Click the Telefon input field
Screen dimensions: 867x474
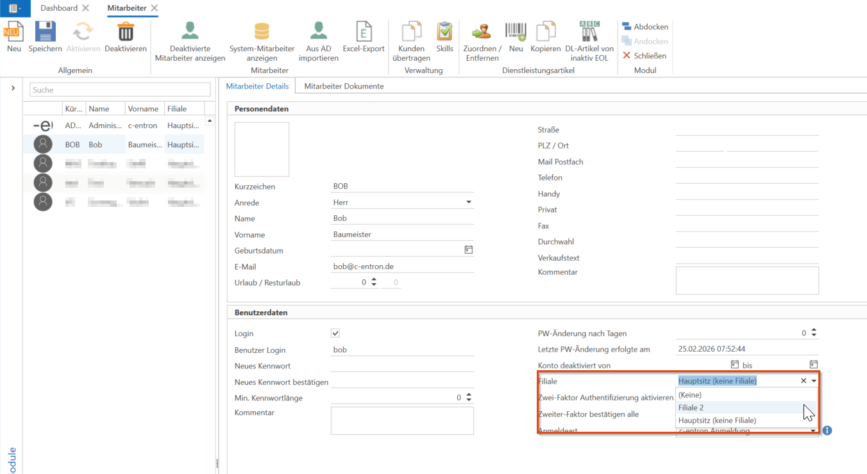click(x=747, y=177)
